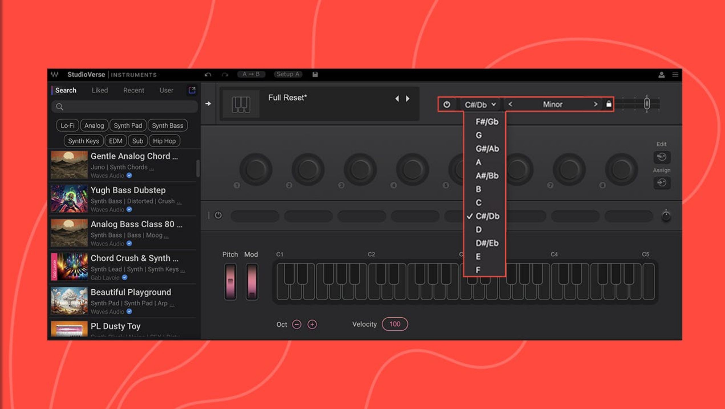725x409 pixels.
Task: Click the redo arrow icon
Action: coord(225,75)
